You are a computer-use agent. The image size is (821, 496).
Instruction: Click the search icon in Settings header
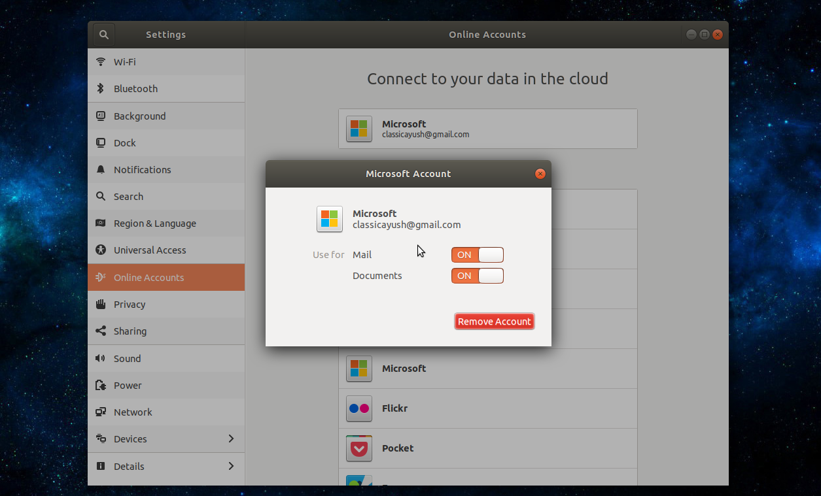104,35
